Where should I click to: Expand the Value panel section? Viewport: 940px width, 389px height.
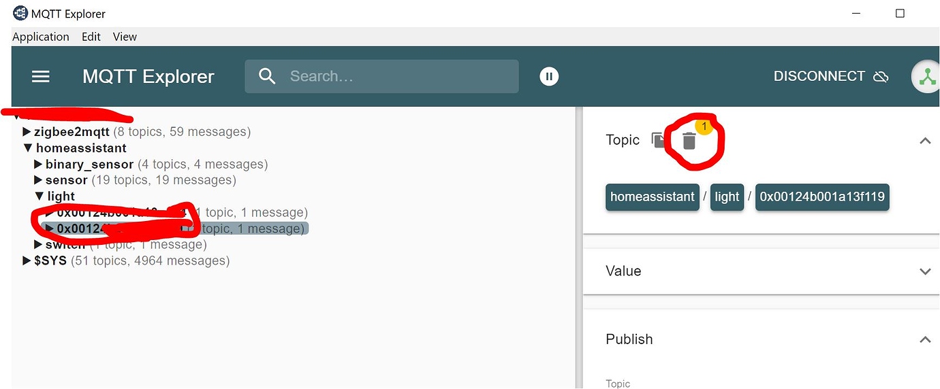924,271
